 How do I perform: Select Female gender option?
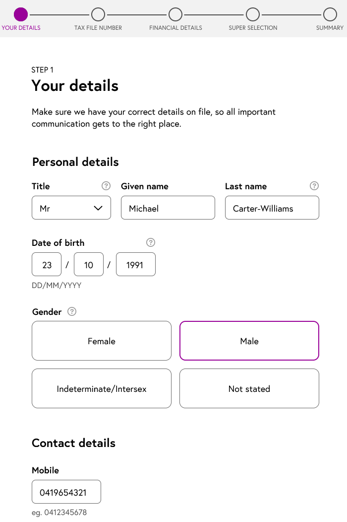tap(102, 341)
